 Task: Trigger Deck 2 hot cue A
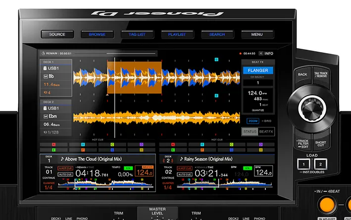point(173,145)
